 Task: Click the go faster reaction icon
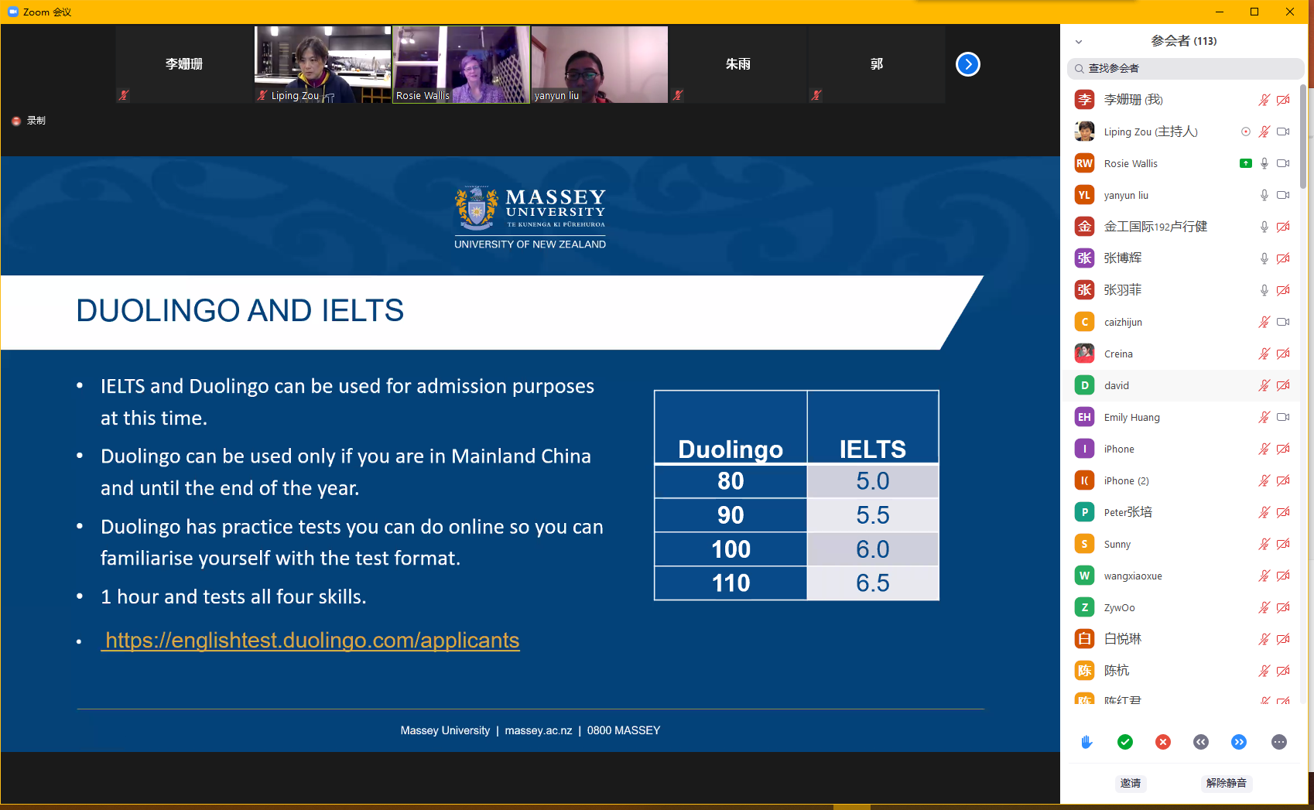tap(1239, 742)
